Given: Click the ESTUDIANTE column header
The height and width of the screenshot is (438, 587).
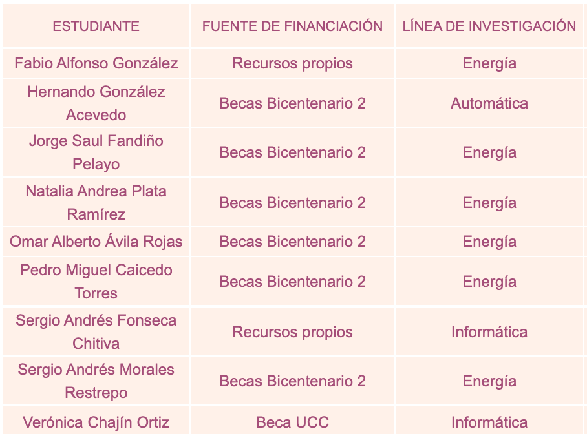Looking at the screenshot, I should 96,26.
